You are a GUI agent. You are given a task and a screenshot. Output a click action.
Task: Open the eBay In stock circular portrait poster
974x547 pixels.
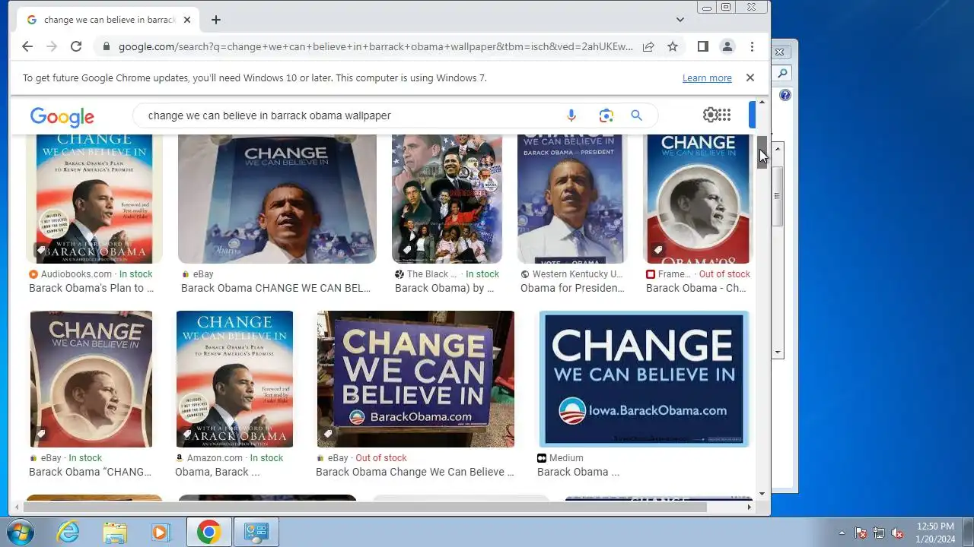pyautogui.click(x=91, y=379)
